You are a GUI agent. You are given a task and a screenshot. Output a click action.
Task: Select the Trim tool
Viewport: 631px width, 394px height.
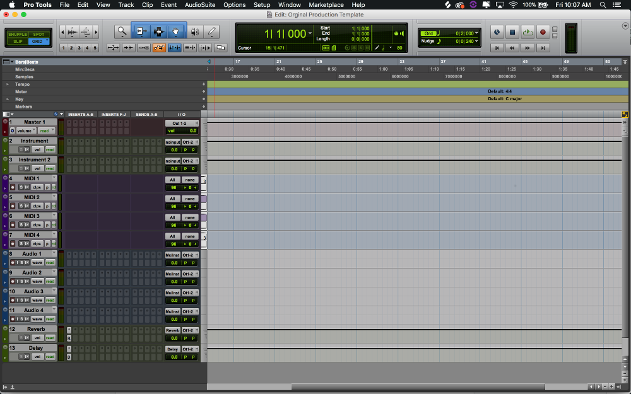(141, 32)
